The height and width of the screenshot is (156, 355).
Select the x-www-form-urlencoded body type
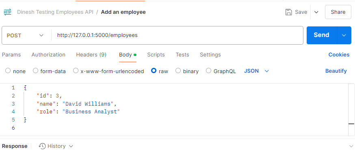point(76,71)
